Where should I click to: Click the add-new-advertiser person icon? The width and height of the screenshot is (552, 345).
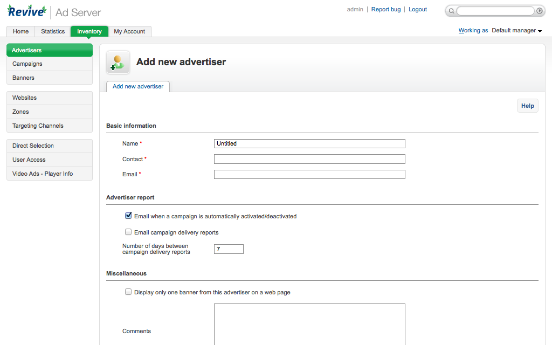click(x=118, y=62)
